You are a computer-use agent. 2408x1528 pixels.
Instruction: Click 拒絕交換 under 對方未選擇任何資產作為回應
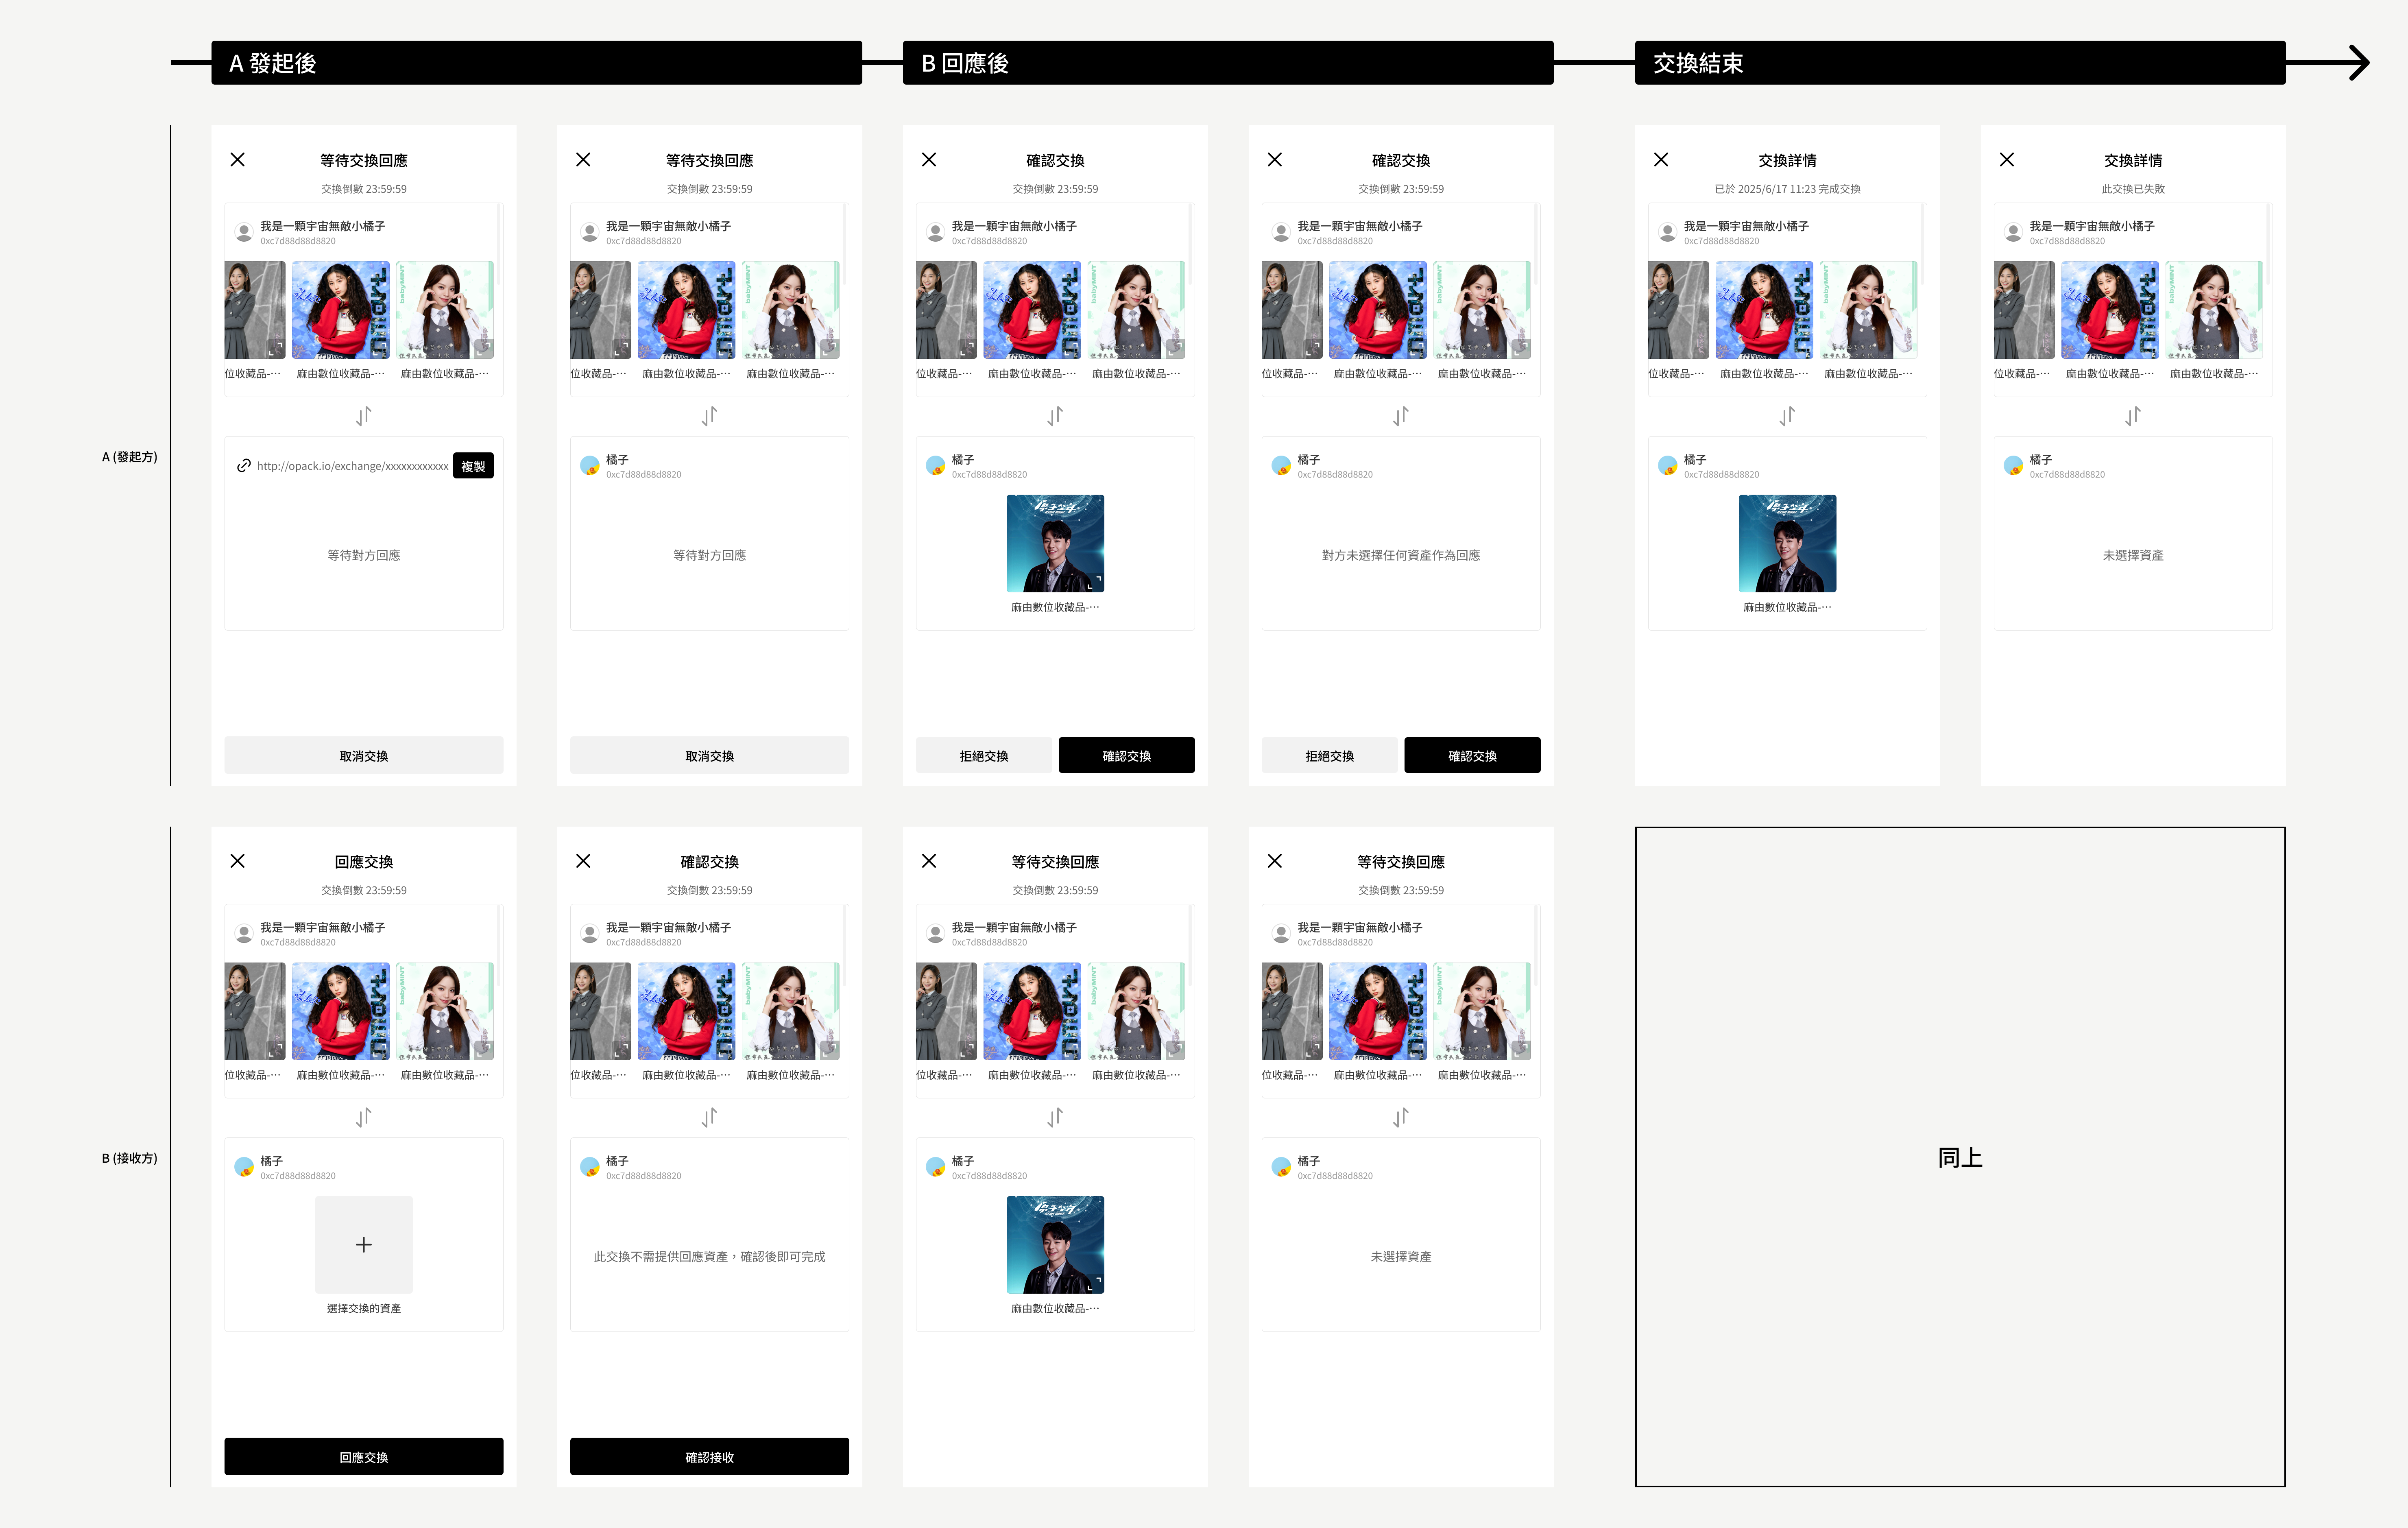(1330, 756)
